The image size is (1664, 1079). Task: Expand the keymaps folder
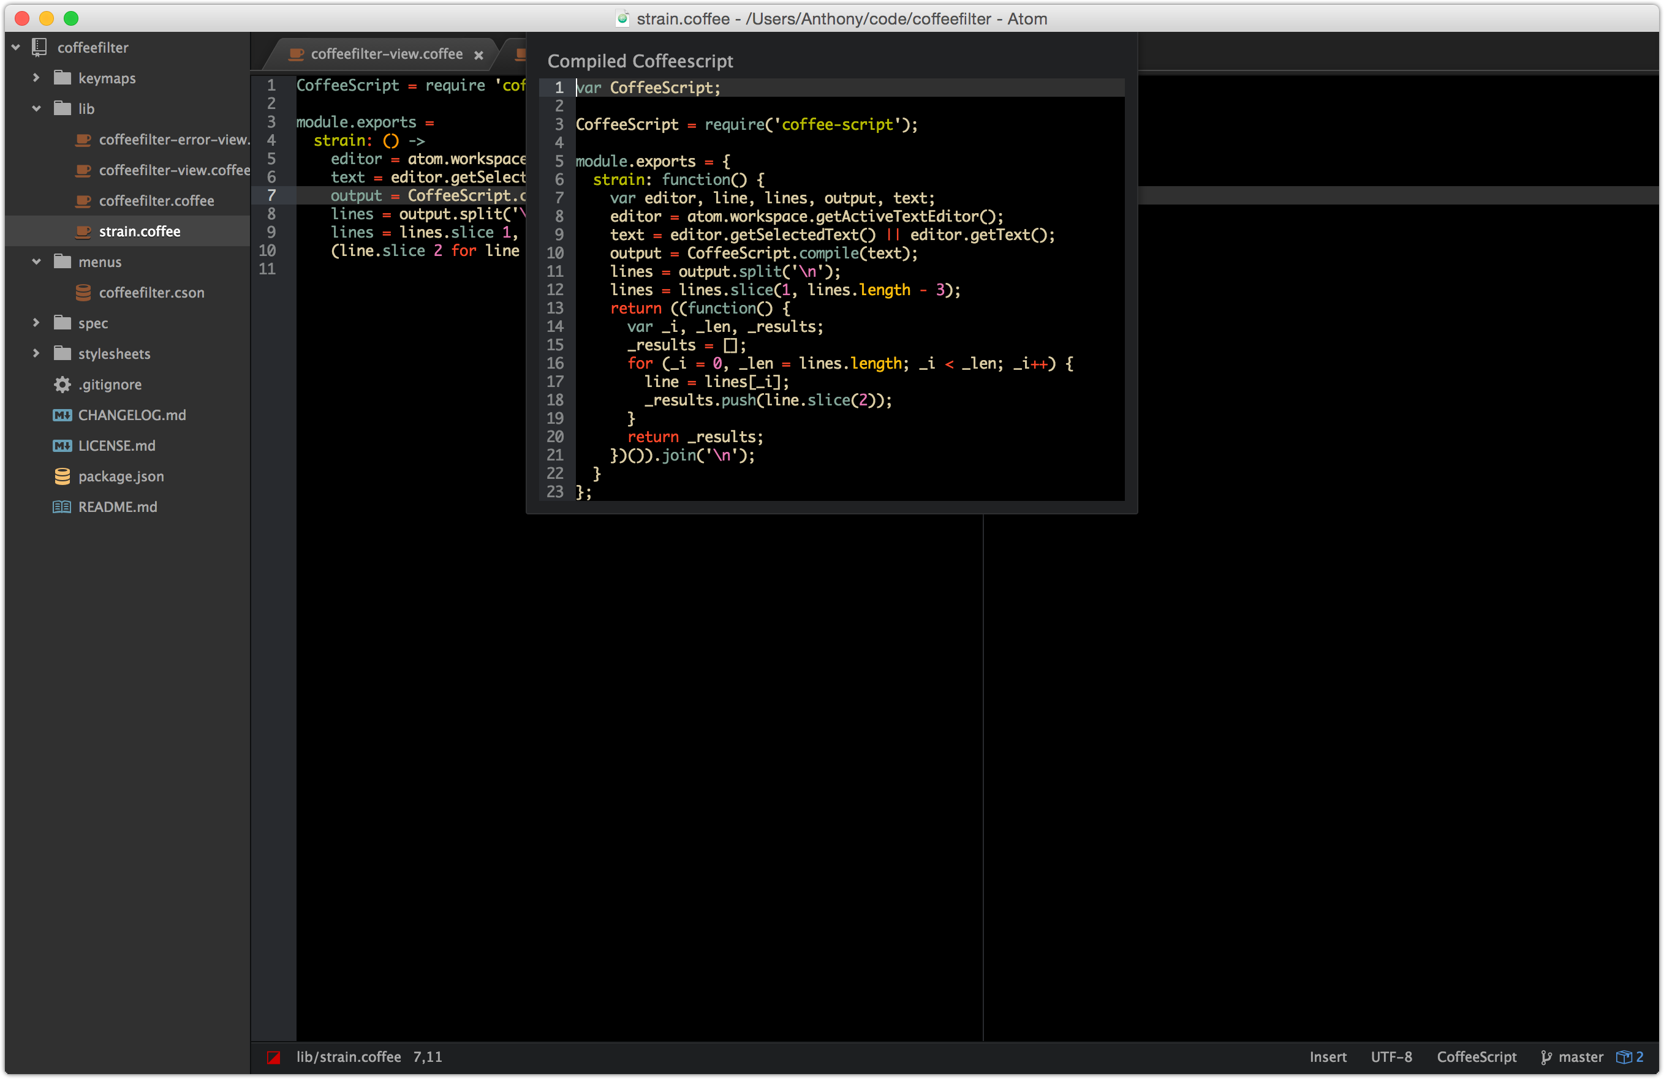coord(36,78)
